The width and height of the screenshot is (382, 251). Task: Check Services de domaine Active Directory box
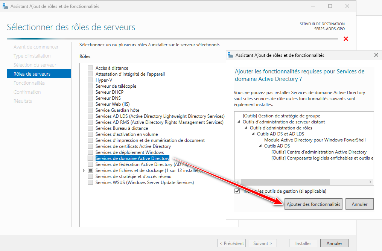click(x=90, y=158)
